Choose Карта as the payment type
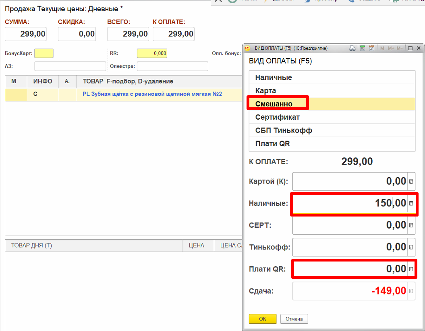Image resolution: width=425 pixels, height=331 pixels. tap(266, 91)
